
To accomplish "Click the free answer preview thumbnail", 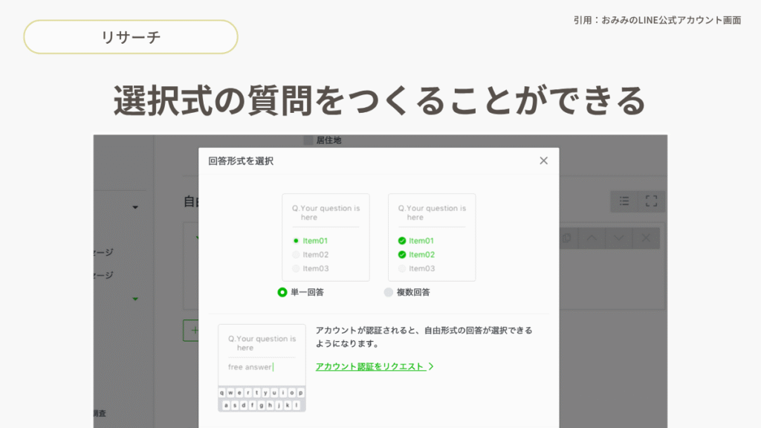I will 262,367.
